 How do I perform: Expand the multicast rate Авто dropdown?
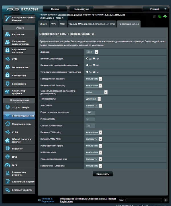coord(96,92)
